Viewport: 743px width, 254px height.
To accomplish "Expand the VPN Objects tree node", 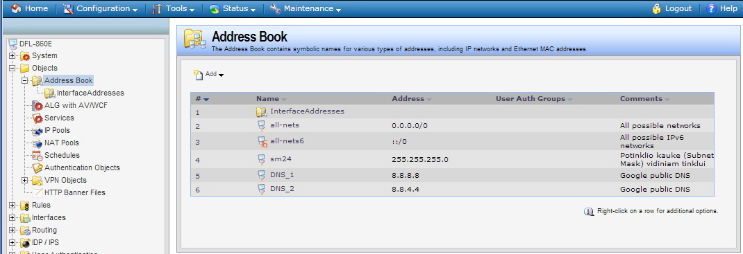I will point(24,181).
